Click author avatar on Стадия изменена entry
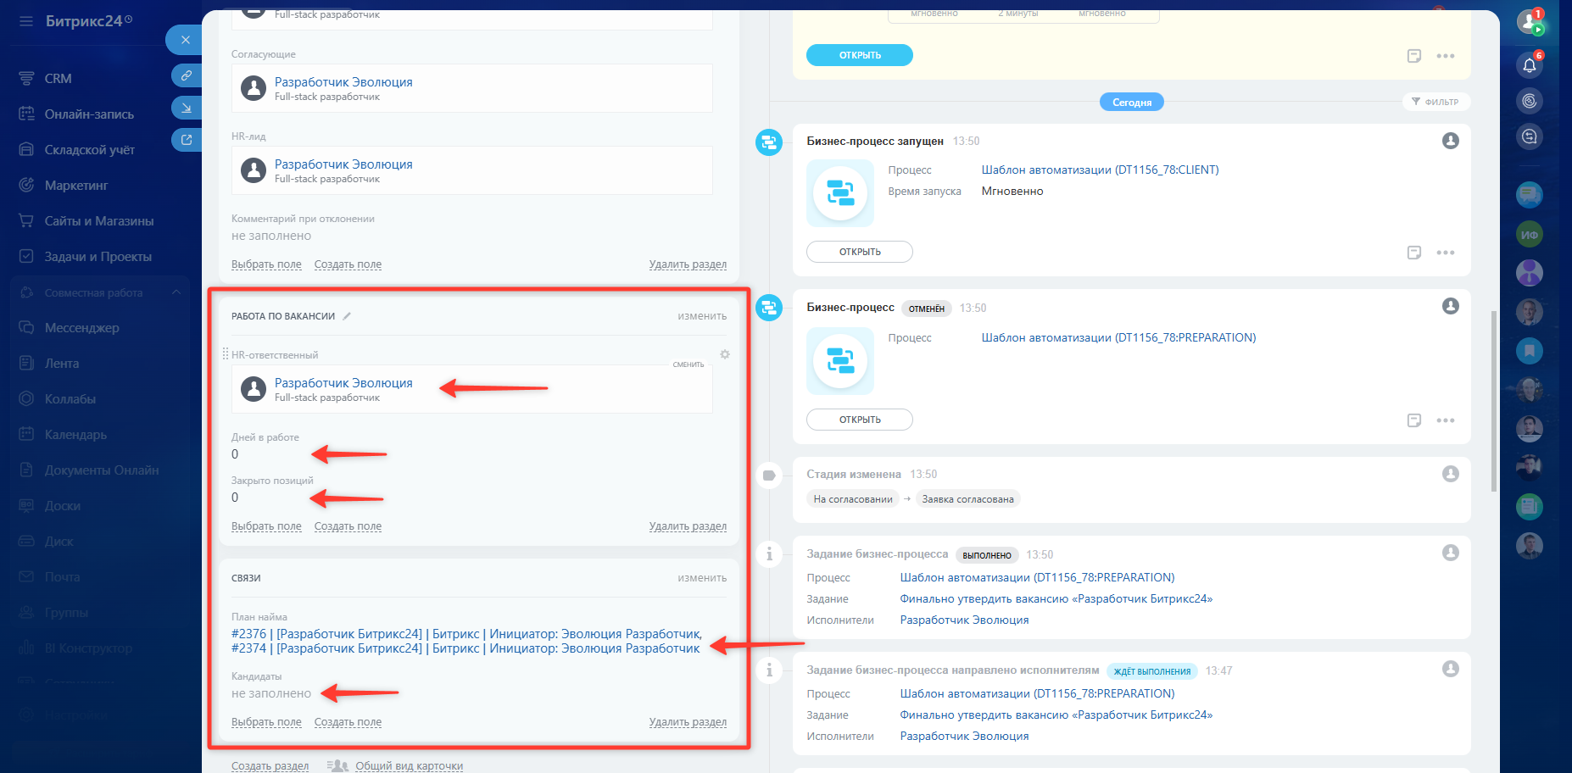 [x=1451, y=474]
